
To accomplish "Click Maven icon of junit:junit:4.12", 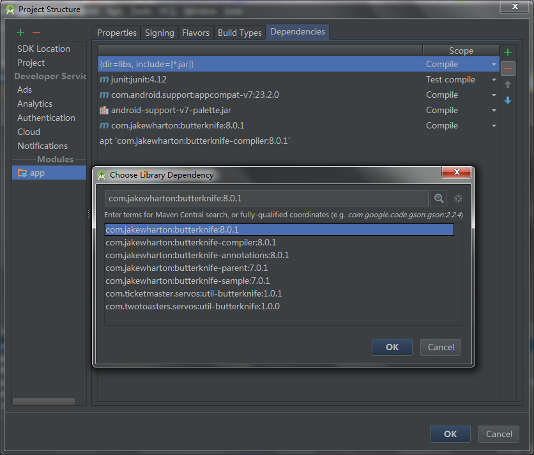I will click(x=104, y=79).
